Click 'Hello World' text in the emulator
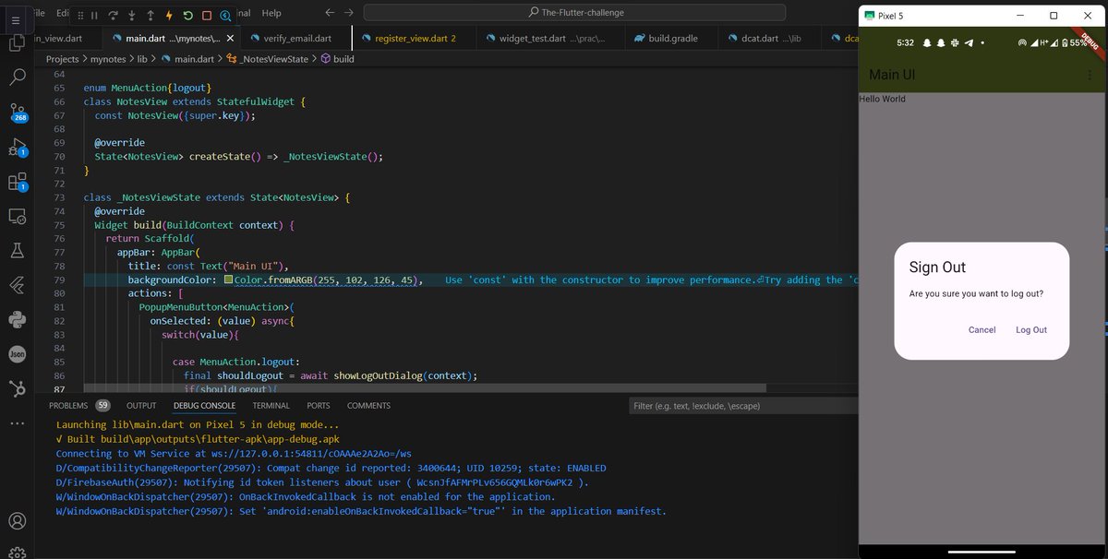This screenshot has height=559, width=1108. [882, 99]
